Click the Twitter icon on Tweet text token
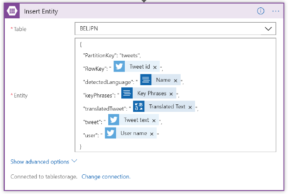This screenshot has width=288, height=194. 114,120
